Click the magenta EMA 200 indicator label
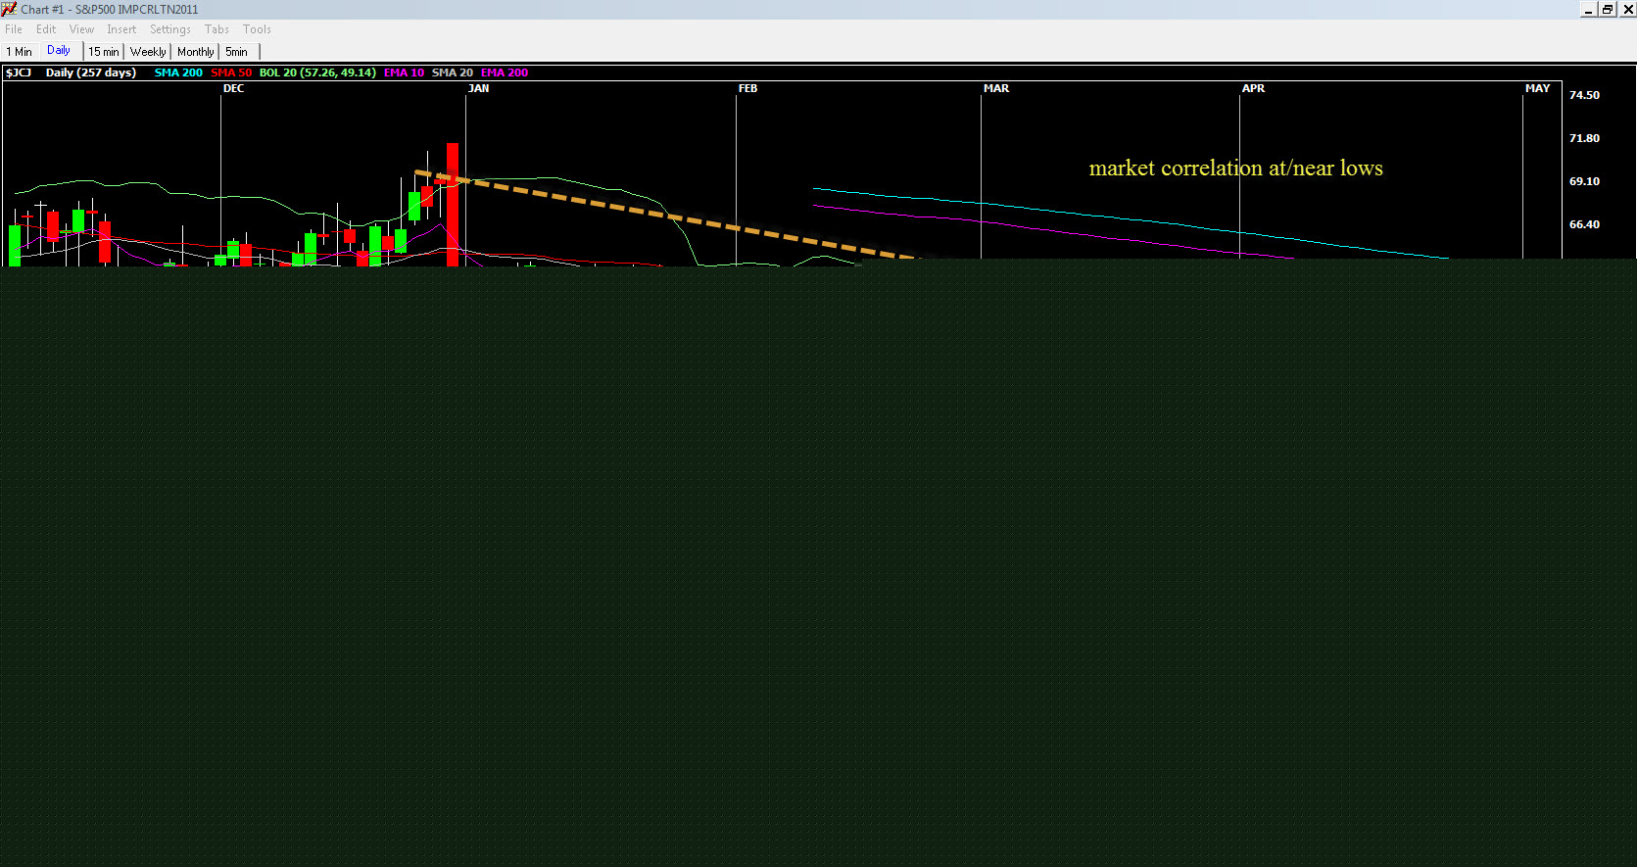 tap(504, 72)
